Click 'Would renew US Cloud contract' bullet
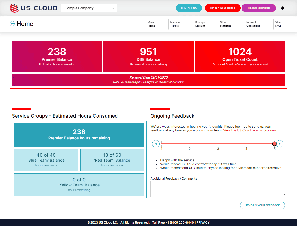The width and height of the screenshot is (297, 226). (x=198, y=164)
